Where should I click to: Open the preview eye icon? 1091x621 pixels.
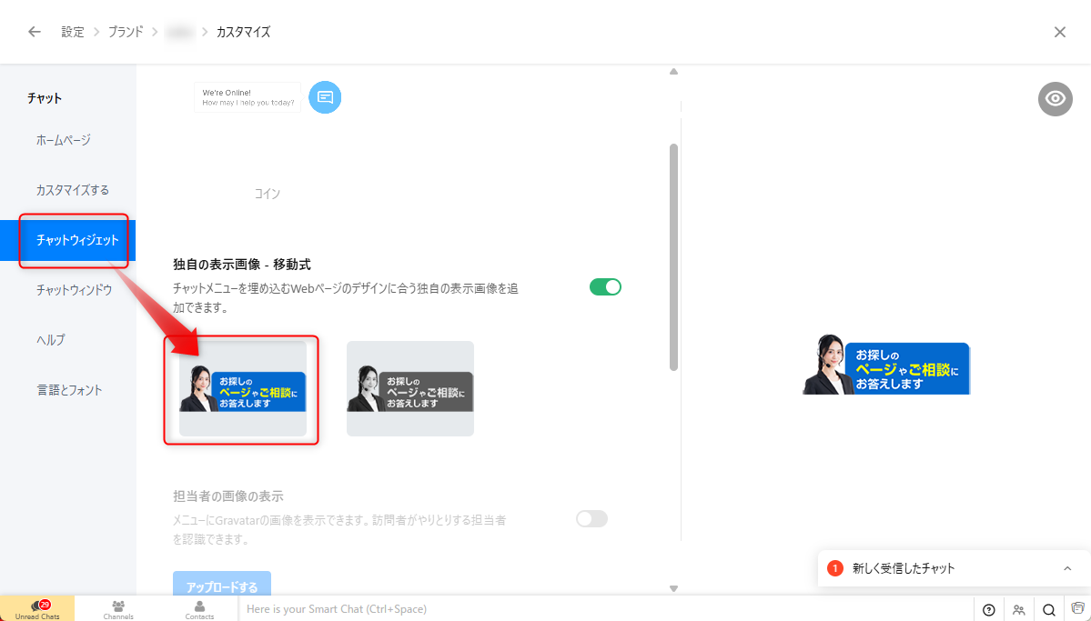1055,99
